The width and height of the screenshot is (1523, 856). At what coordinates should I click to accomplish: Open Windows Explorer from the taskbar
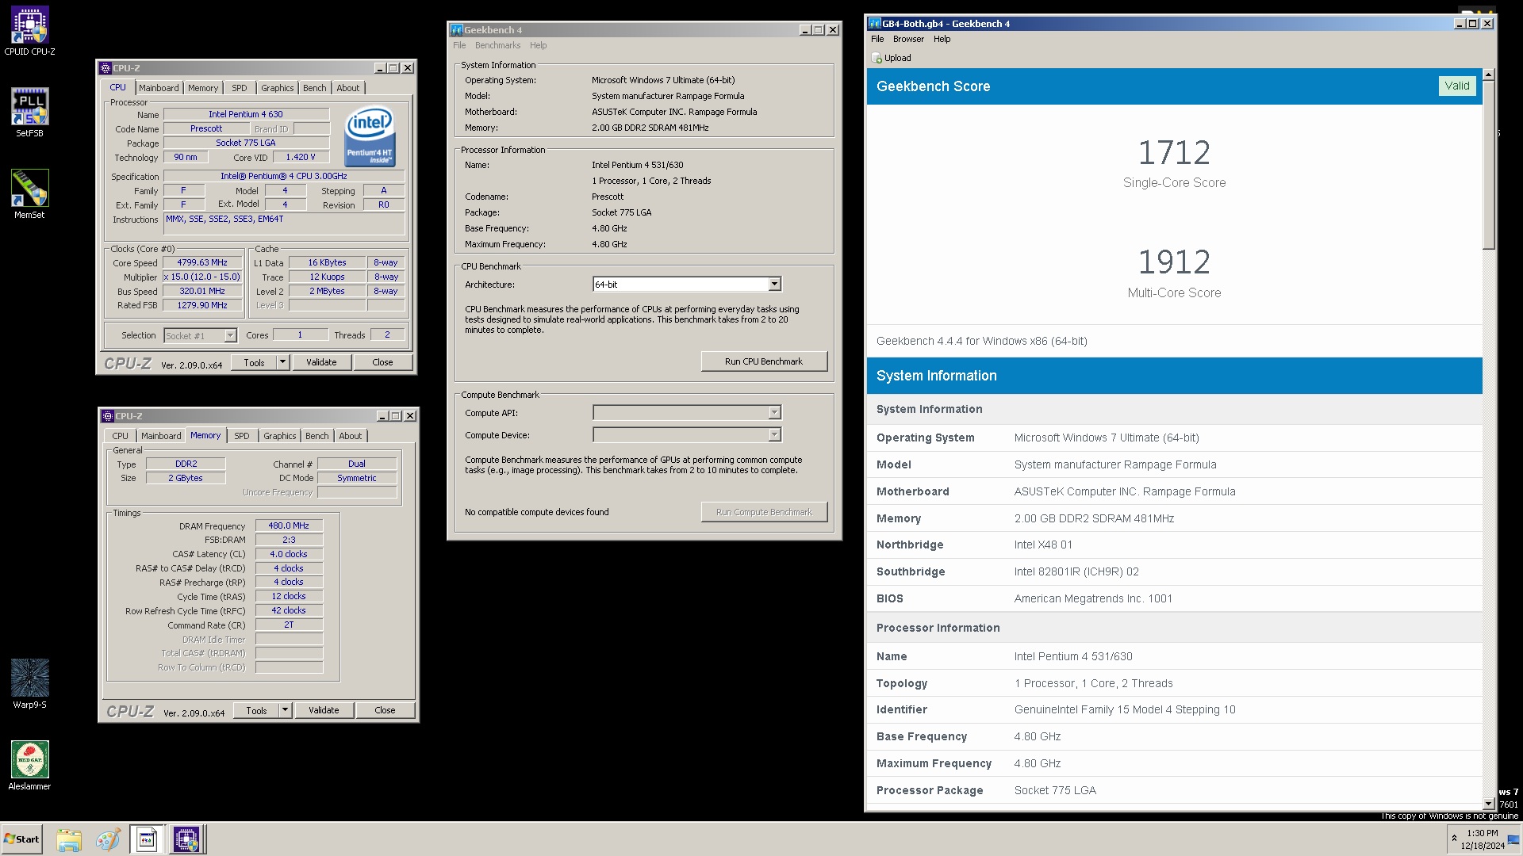tap(69, 839)
